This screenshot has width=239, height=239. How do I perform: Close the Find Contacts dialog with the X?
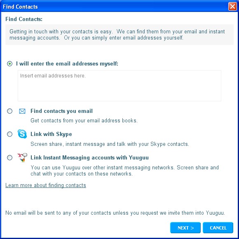coord(232,7)
